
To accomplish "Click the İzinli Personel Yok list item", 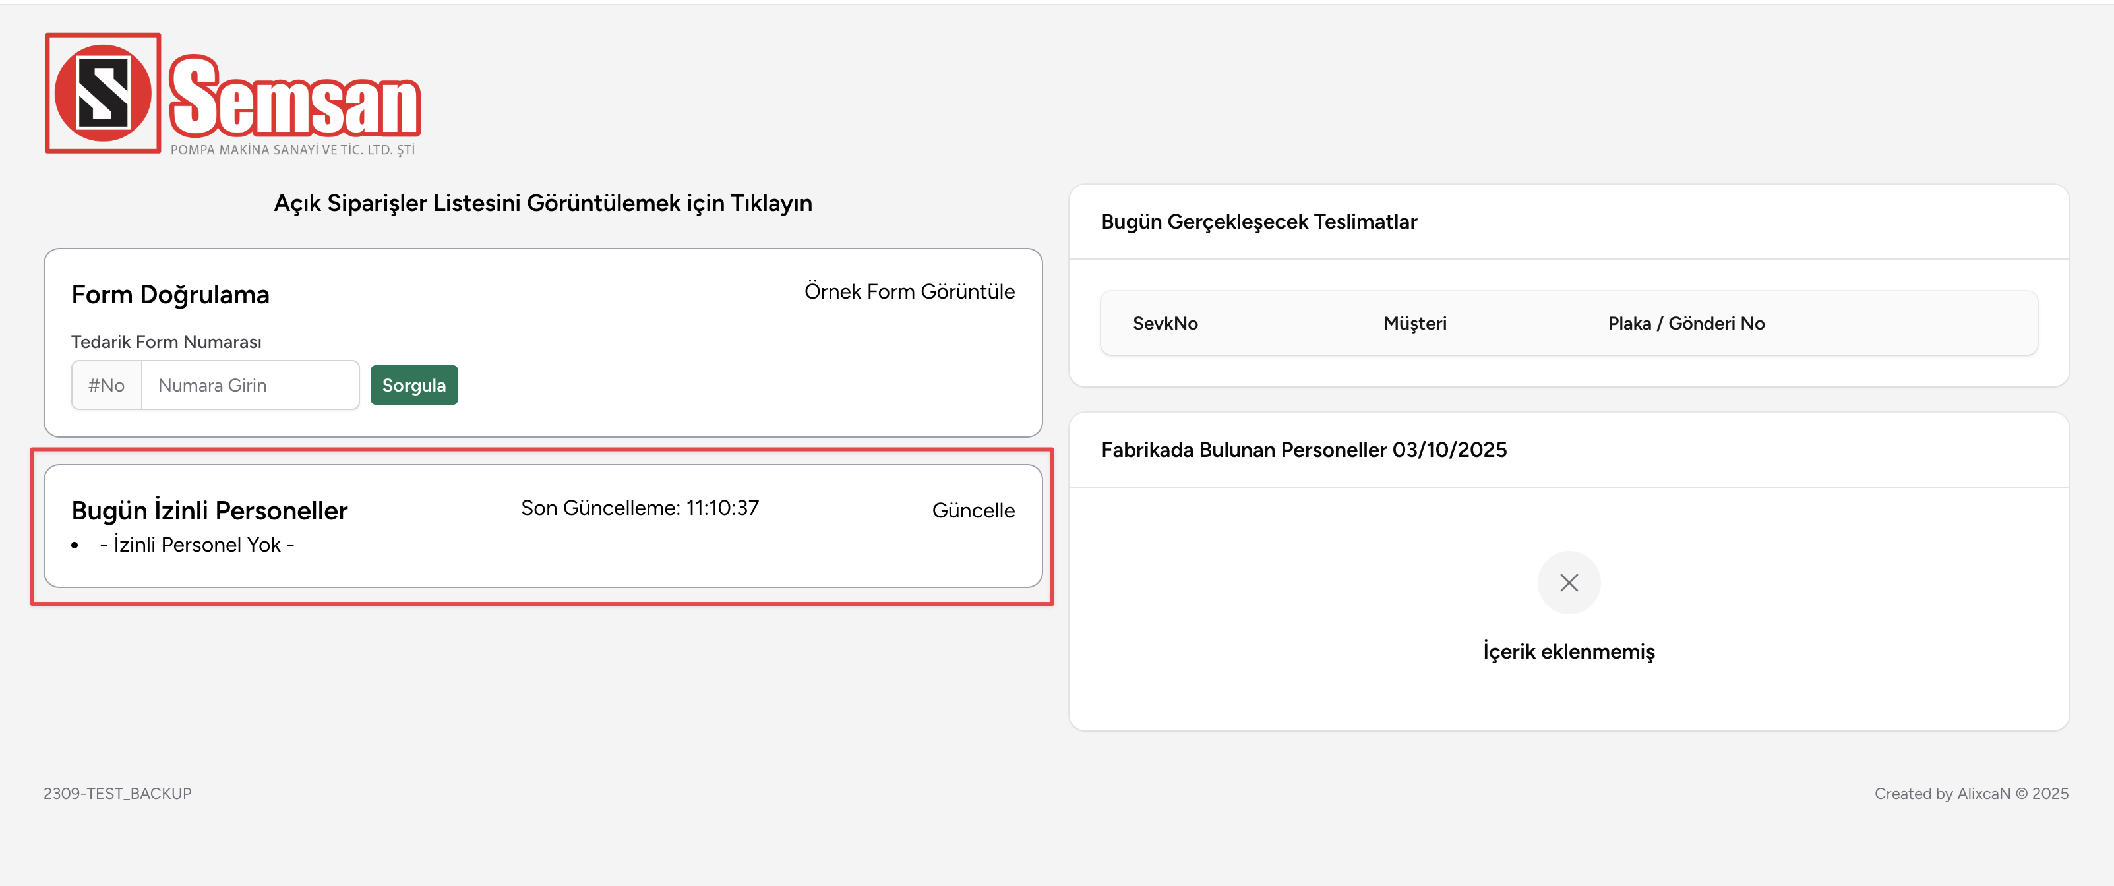I will coord(196,545).
